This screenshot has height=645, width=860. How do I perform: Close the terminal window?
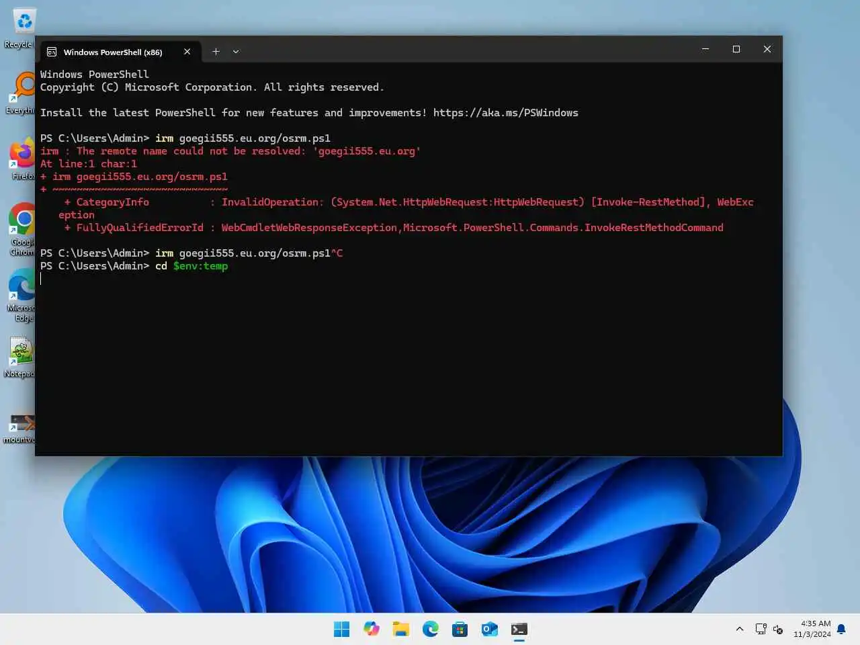pos(767,49)
